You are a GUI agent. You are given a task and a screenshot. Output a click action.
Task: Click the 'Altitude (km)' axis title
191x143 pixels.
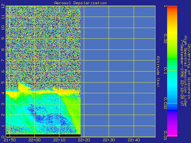point(158,71)
